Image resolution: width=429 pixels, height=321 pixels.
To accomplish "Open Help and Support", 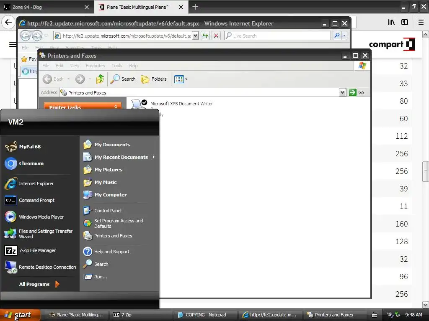I will click(x=106, y=251).
